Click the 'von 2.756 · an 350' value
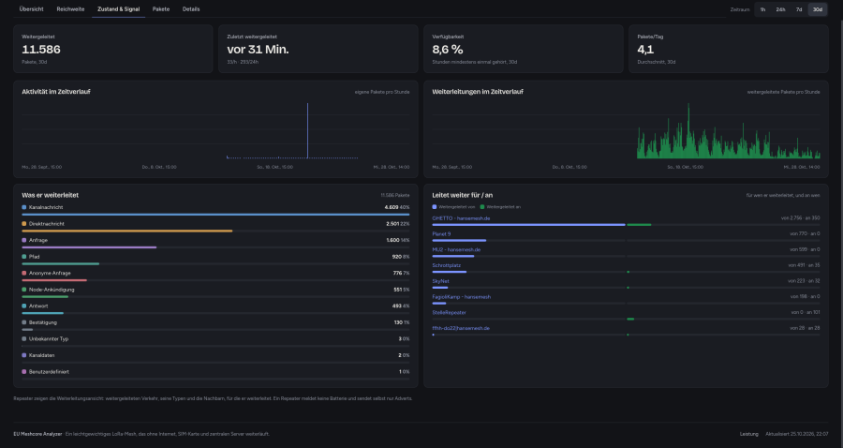Image resolution: width=843 pixels, height=448 pixels. tap(801, 218)
